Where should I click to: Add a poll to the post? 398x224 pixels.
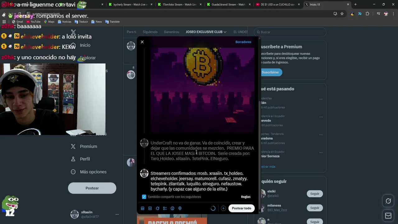[165, 208]
